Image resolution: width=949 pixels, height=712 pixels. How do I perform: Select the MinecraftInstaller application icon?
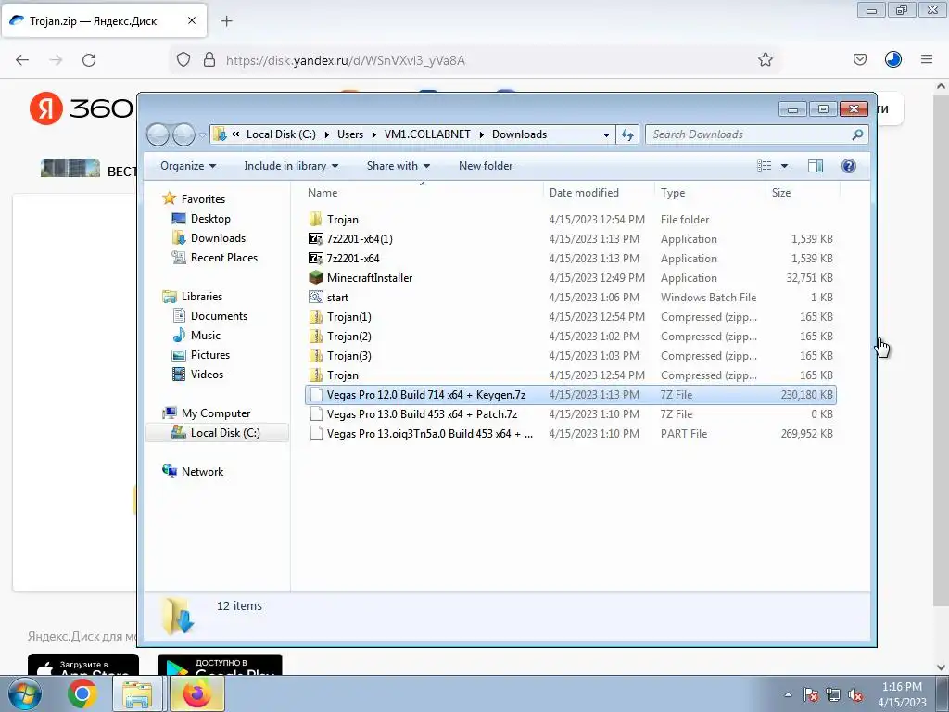pyautogui.click(x=316, y=277)
